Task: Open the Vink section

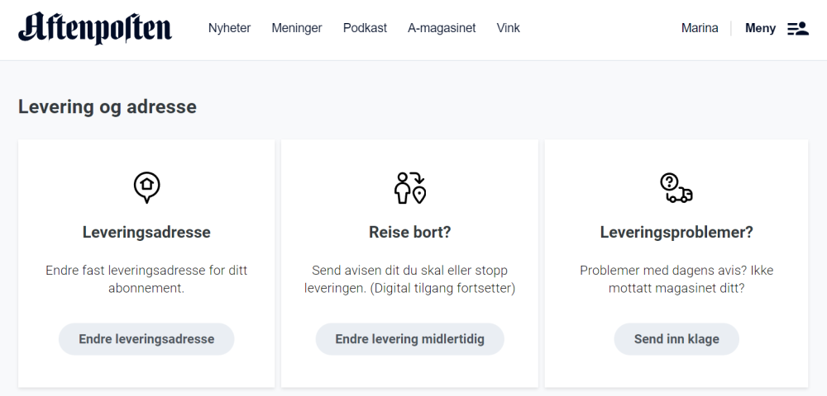Action: 508,28
